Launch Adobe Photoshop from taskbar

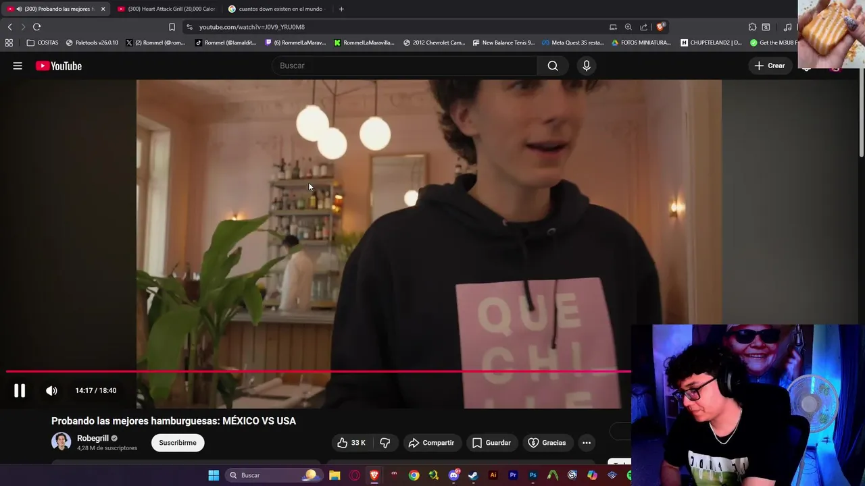click(533, 475)
